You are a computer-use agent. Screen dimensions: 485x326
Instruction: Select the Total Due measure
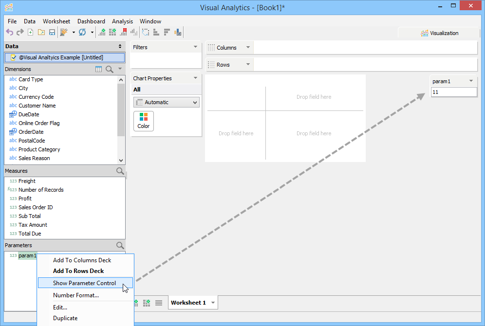click(x=30, y=234)
